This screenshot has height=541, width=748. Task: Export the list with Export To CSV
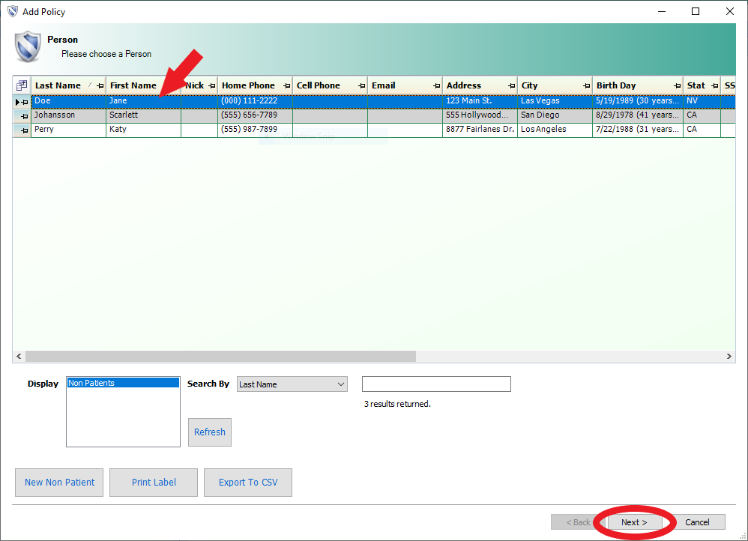click(x=248, y=483)
